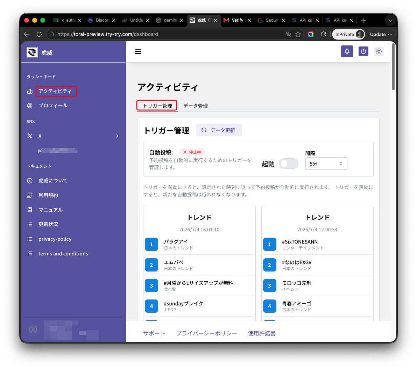The width and height of the screenshot is (417, 369).
Task: Open terms and conditions sidebar link
Action: [x=63, y=254]
